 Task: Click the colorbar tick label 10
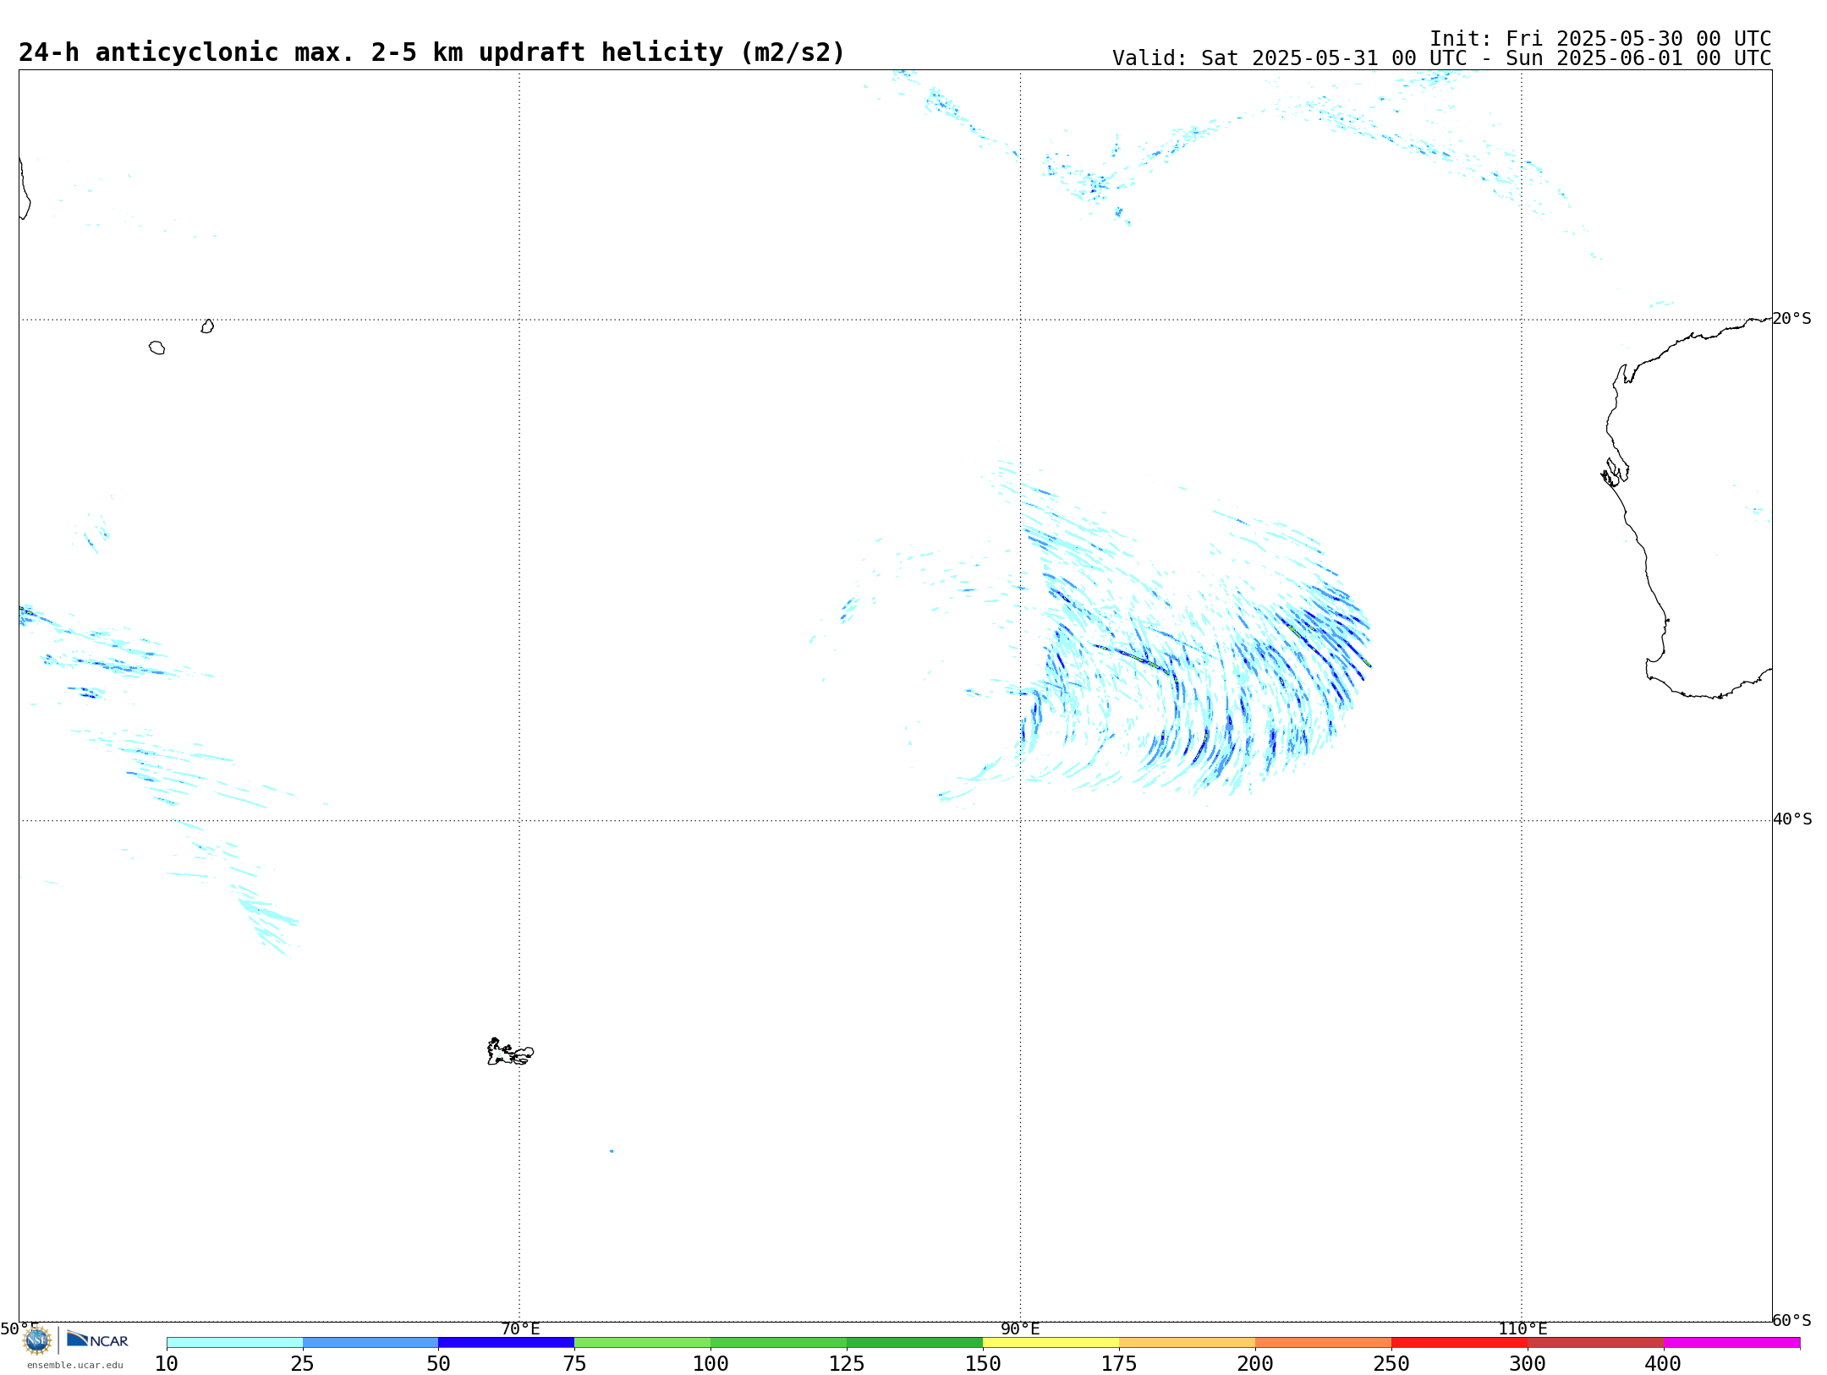(x=167, y=1364)
